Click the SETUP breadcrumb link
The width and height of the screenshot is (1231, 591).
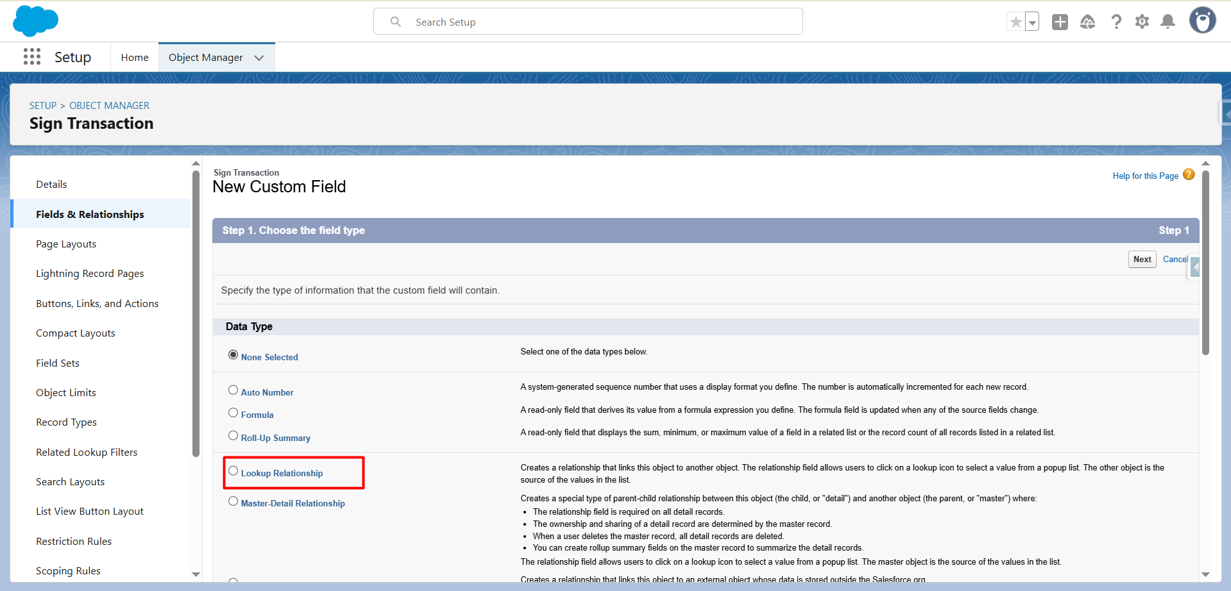pyautogui.click(x=43, y=106)
